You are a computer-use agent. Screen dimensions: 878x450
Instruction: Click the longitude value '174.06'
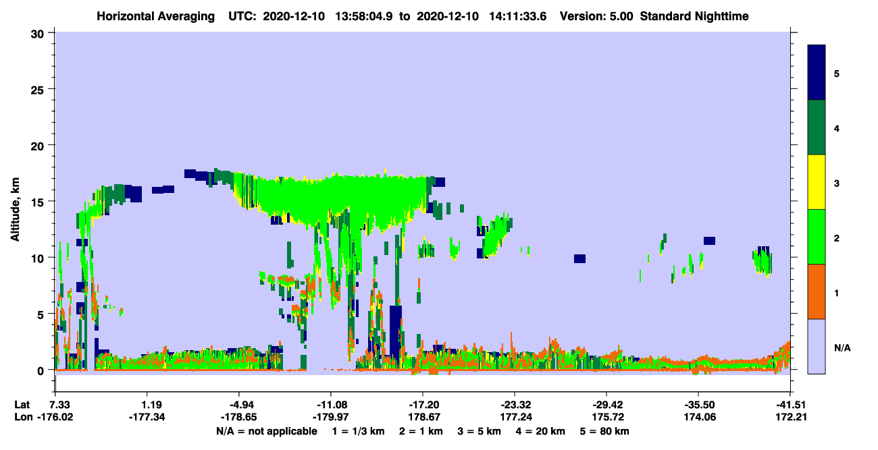click(698, 417)
